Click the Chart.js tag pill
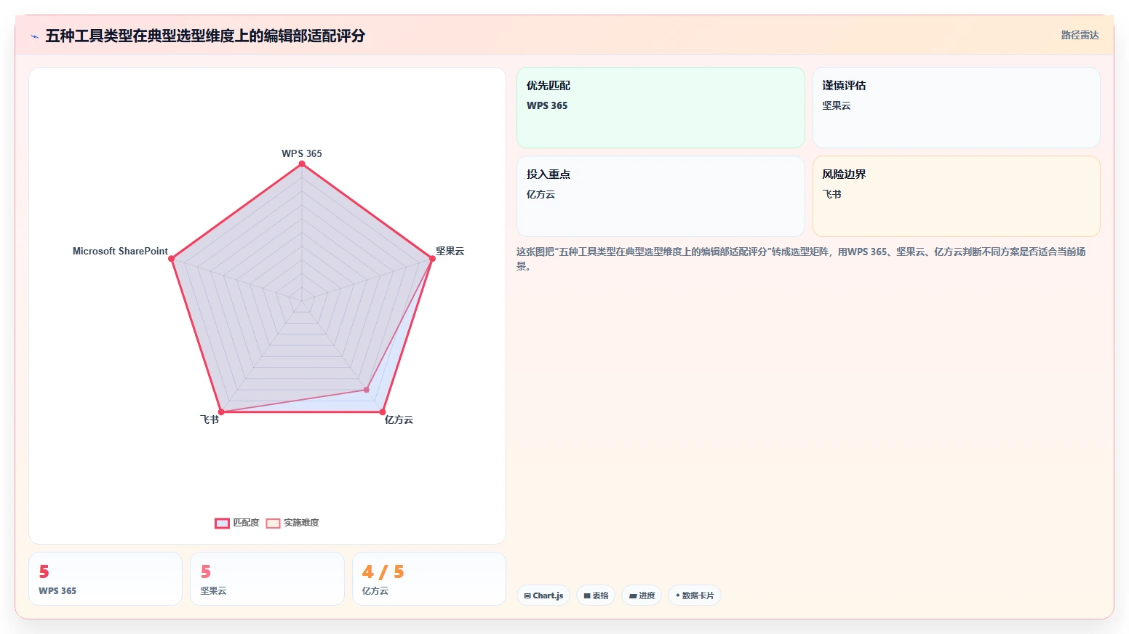Screen dimensions: 1129x634 543,595
